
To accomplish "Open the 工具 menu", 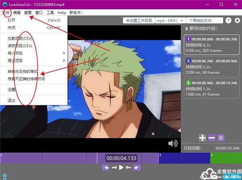I will click(x=50, y=12).
